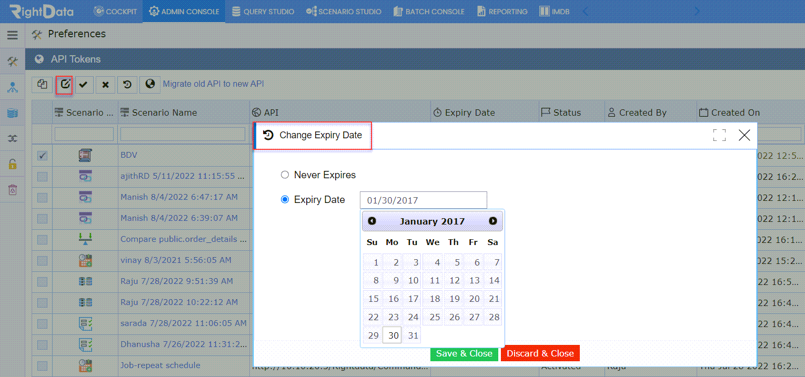Image resolution: width=805 pixels, height=377 pixels.
Task: Click Save & Close button
Action: (x=464, y=353)
